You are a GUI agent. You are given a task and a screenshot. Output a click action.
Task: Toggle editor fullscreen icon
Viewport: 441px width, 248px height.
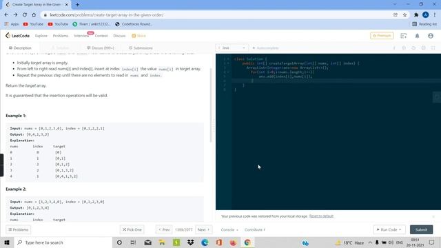[x=433, y=48]
